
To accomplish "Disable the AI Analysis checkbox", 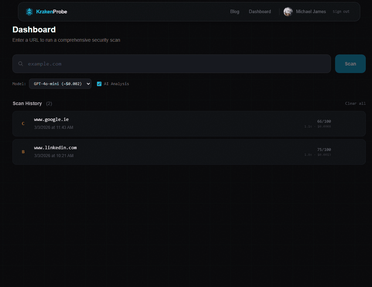I will pyautogui.click(x=99, y=83).
